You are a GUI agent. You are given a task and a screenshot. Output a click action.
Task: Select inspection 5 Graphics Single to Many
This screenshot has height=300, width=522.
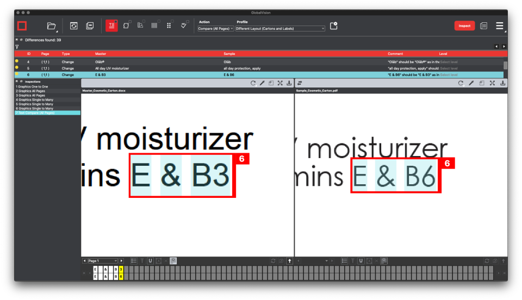pyautogui.click(x=47, y=104)
